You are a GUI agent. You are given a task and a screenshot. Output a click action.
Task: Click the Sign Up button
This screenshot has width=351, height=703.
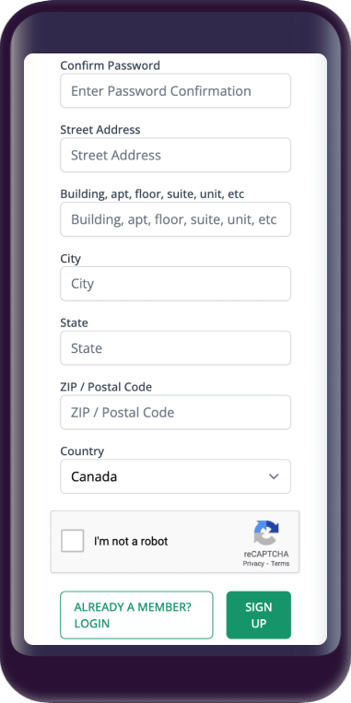[x=259, y=615]
